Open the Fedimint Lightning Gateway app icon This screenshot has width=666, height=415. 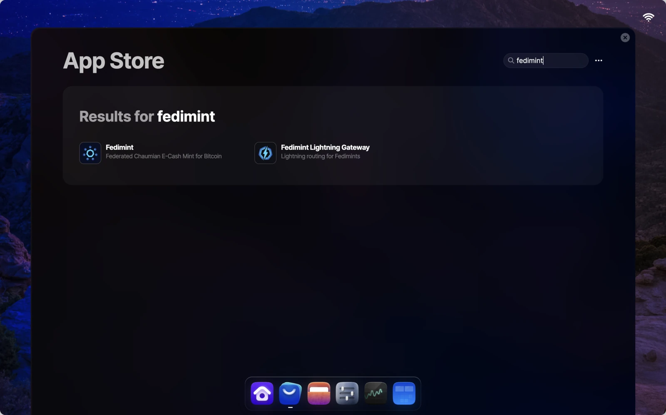[265, 153]
